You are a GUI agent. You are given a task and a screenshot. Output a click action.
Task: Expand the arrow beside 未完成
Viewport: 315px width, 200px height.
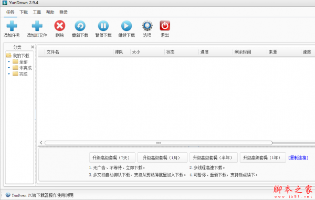click(9, 68)
